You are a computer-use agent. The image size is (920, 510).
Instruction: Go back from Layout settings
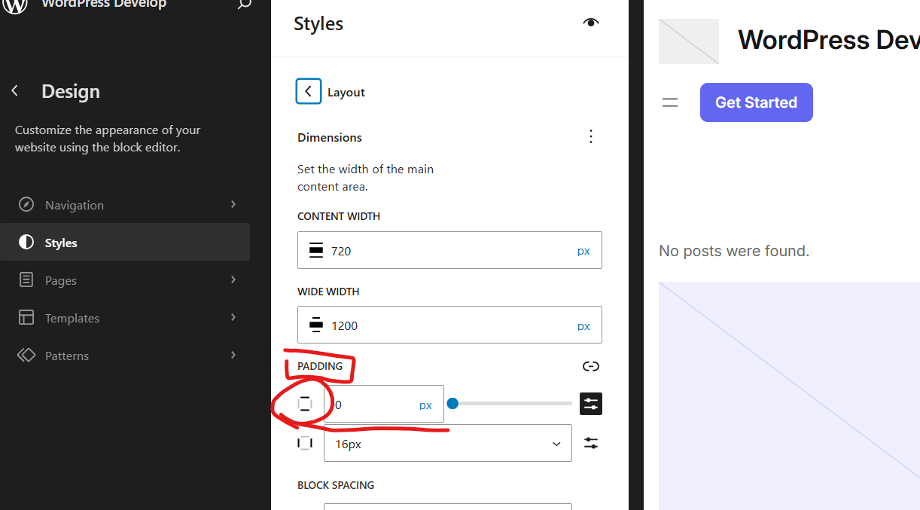point(309,92)
